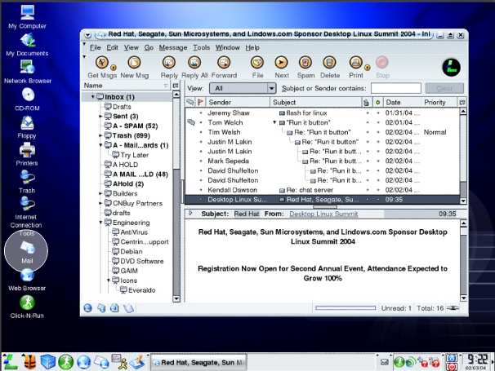Expand the Builders folder
Screen dimensions: 495x371
click(x=100, y=193)
